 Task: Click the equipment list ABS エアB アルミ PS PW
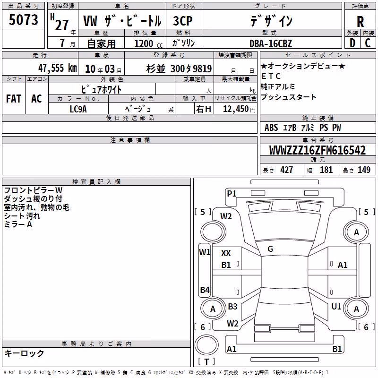pos(303,128)
